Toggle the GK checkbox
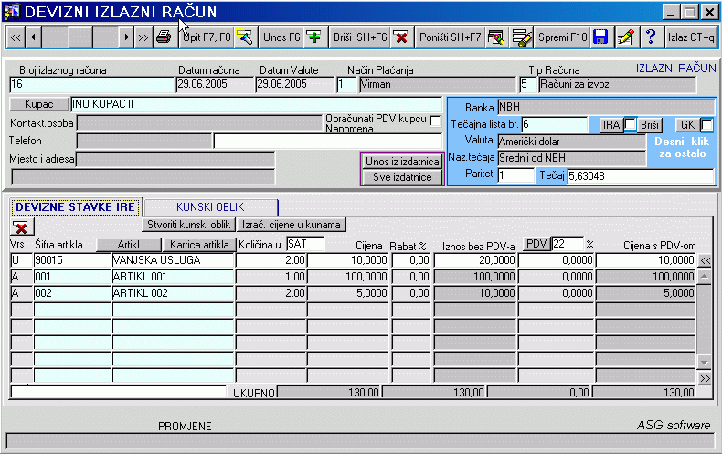Viewport: 722px width, 454px height. pyautogui.click(x=706, y=124)
